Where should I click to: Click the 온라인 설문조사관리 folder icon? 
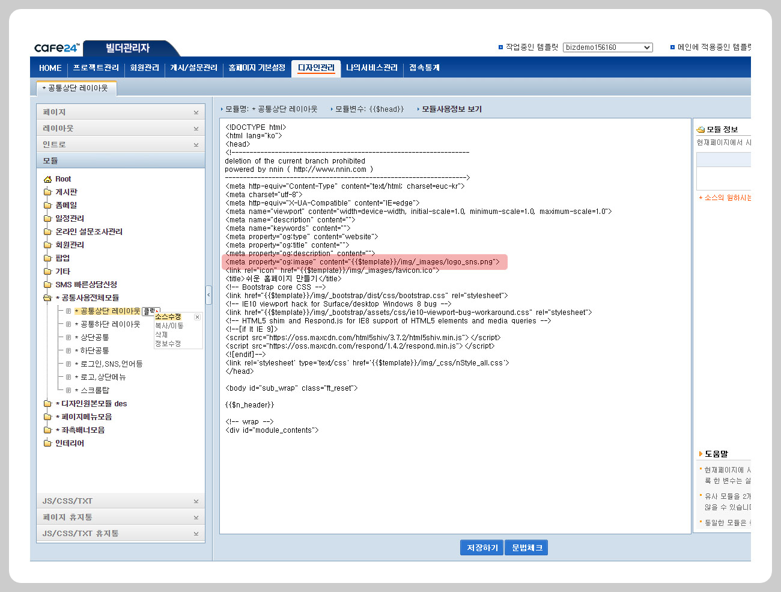pos(47,232)
